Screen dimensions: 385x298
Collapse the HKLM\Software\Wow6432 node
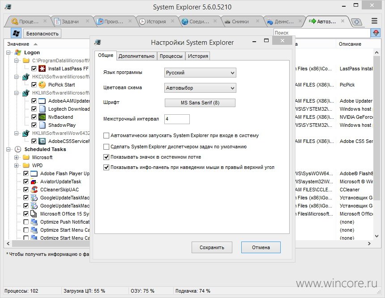point(17,133)
